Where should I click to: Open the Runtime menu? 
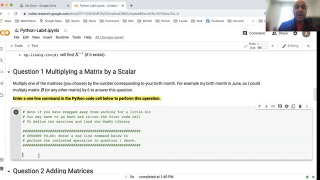62,37
